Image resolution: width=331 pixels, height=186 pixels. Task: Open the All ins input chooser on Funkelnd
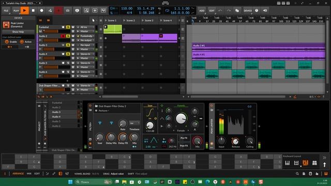click(x=85, y=27)
